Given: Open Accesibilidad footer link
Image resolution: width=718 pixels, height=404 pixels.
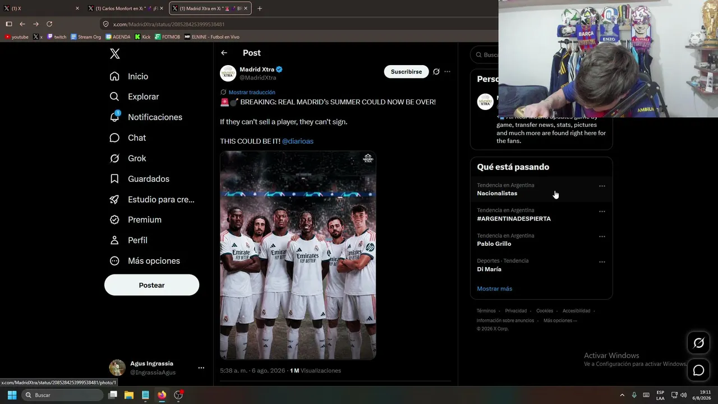Looking at the screenshot, I should click(576, 311).
